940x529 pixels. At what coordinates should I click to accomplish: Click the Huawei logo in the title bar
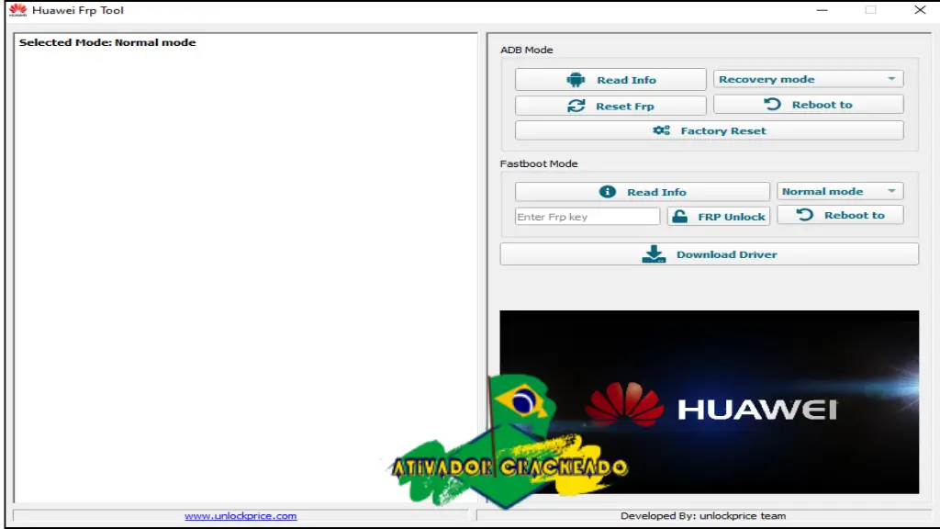click(18, 10)
